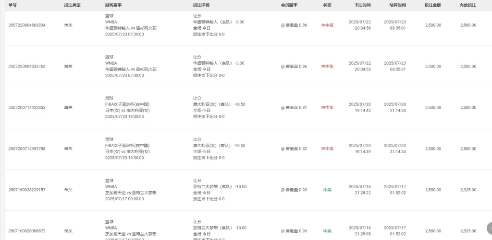Click the odds @香港盘 0.81
492x240 pixels.
pos(294,108)
